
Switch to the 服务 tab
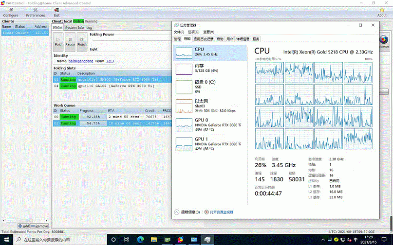(256, 39)
